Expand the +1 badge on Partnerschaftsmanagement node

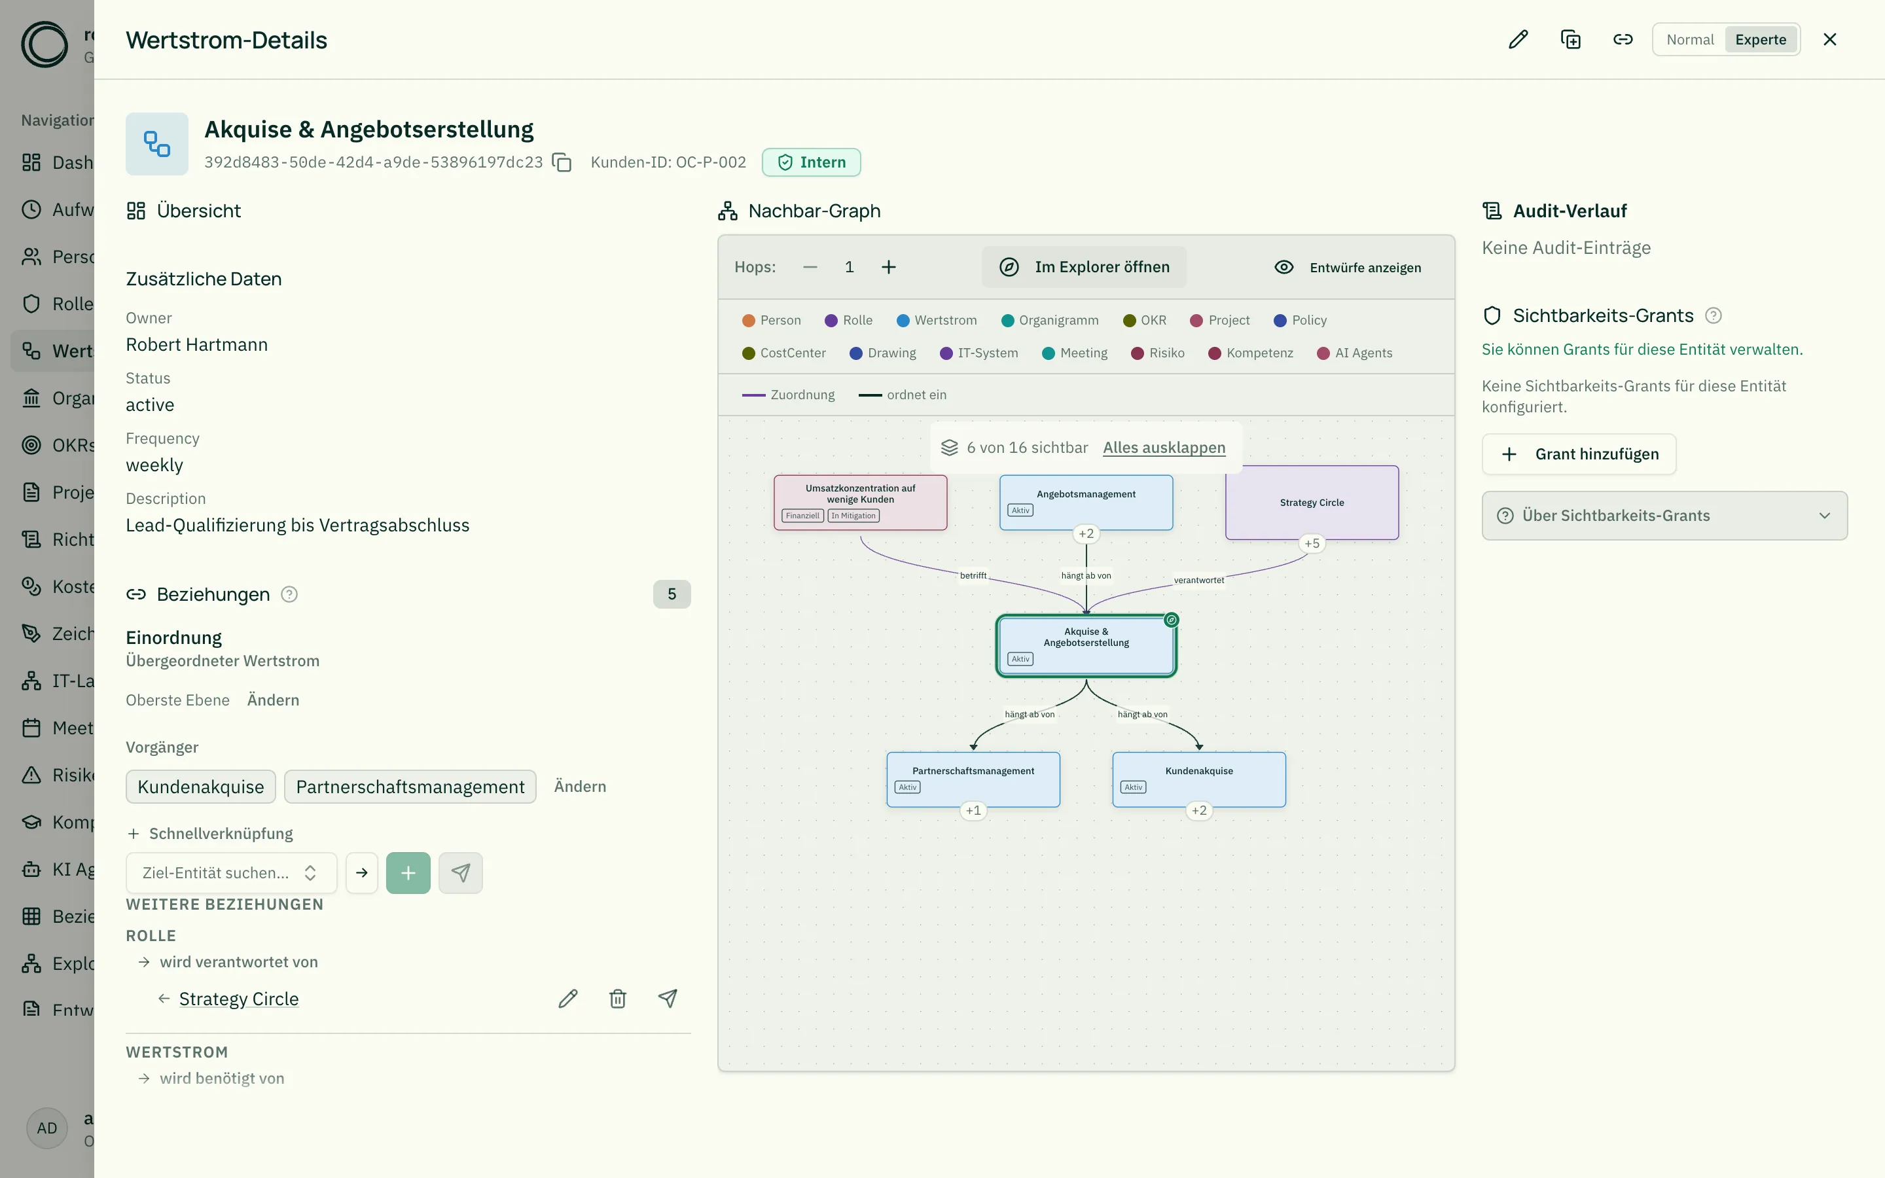tap(973, 810)
